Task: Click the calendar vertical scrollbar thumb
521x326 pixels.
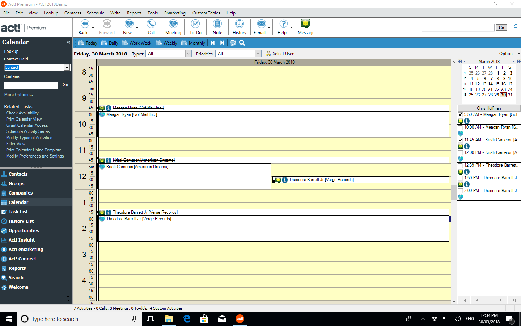Action: pyautogui.click(x=454, y=192)
